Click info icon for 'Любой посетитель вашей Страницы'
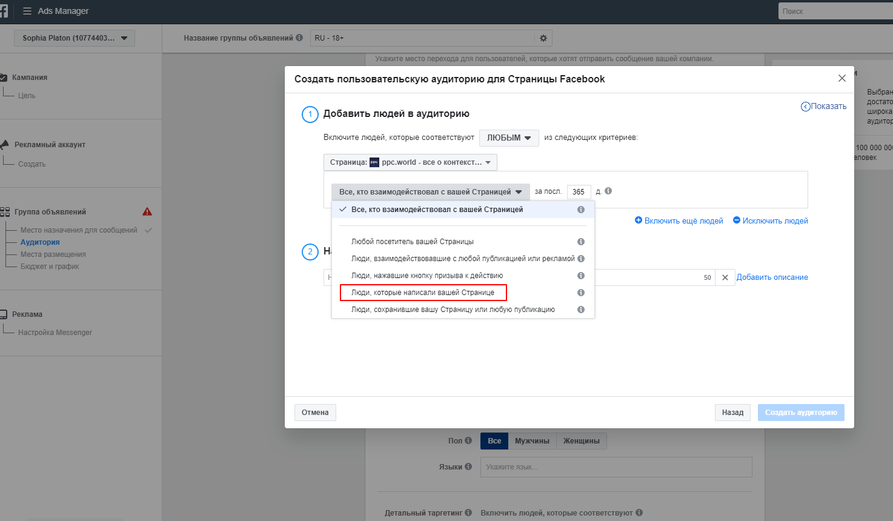This screenshot has height=521, width=893. 581,242
